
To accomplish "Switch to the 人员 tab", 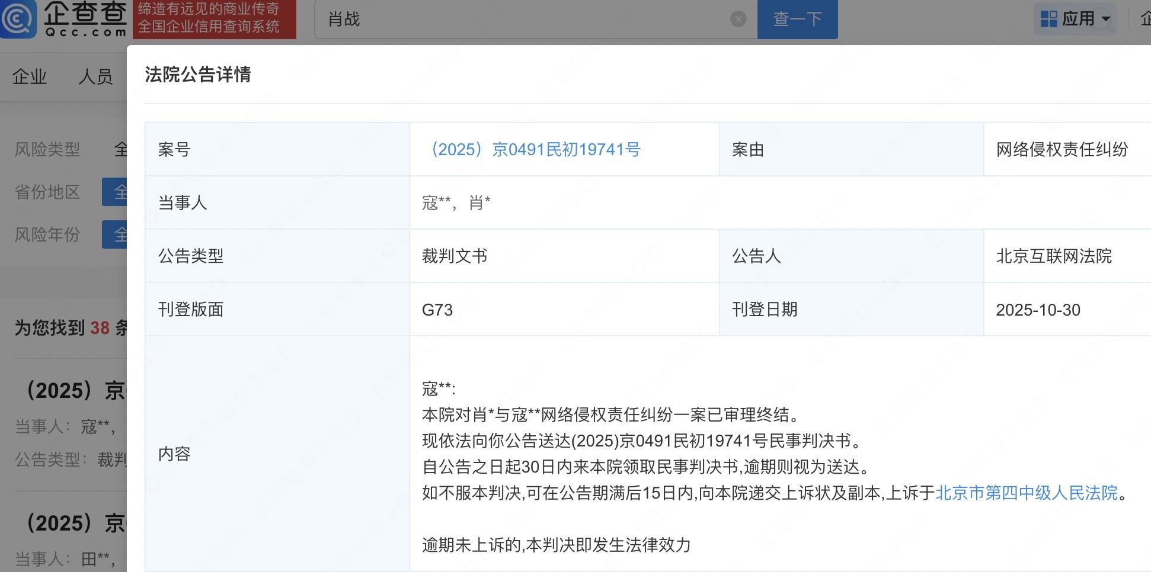I will (97, 76).
